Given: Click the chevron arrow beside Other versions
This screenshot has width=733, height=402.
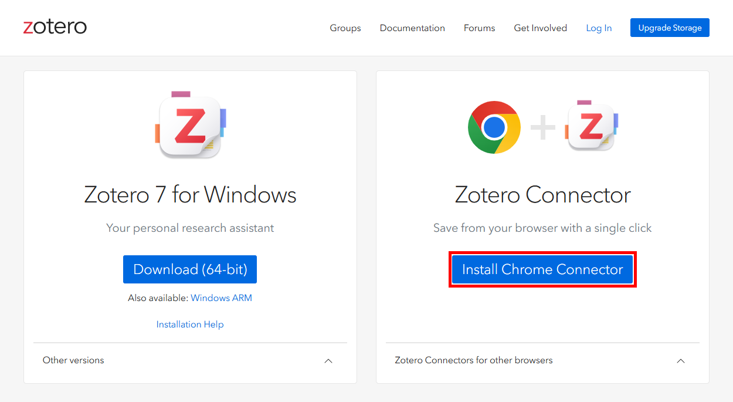Looking at the screenshot, I should (328, 361).
